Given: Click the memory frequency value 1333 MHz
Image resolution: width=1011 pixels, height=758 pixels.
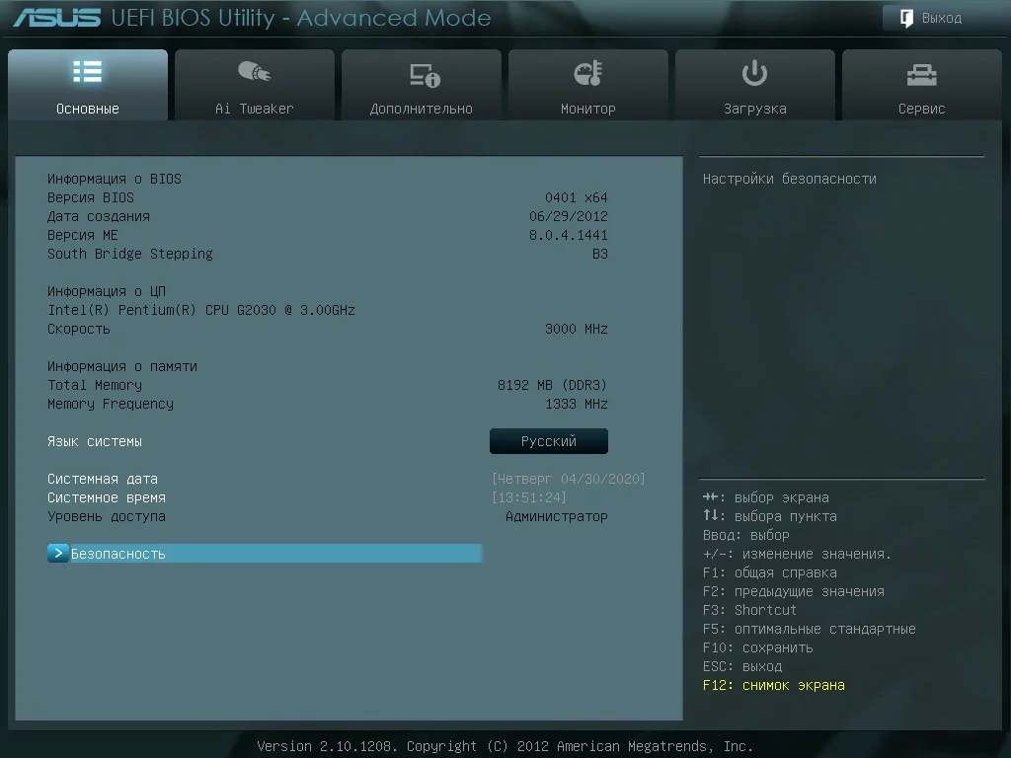Looking at the screenshot, I should coord(577,404).
